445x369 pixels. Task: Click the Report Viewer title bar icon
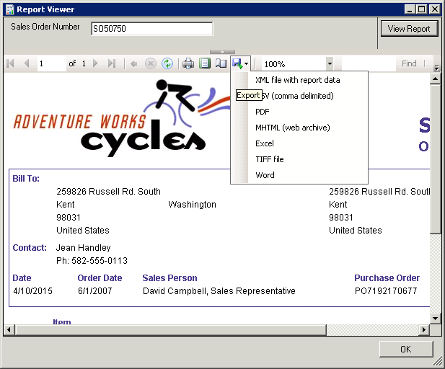pyautogui.click(x=10, y=9)
